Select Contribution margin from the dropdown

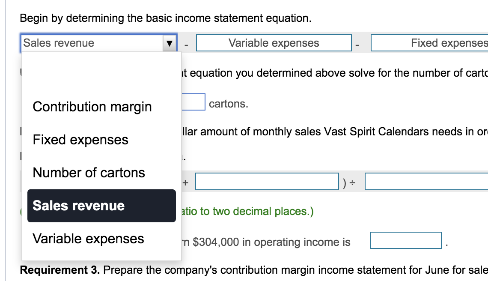coord(92,107)
